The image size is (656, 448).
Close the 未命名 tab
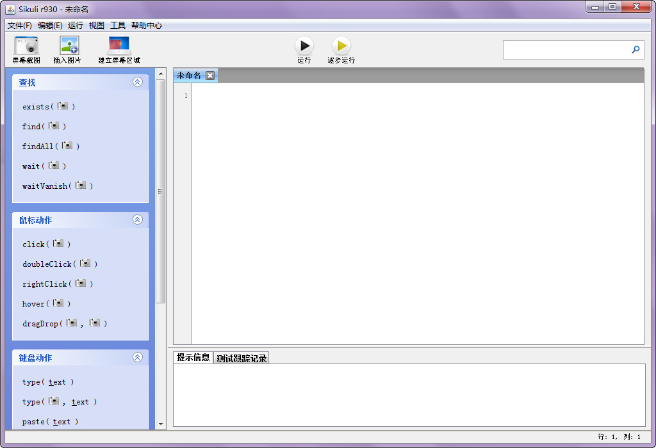click(x=210, y=76)
